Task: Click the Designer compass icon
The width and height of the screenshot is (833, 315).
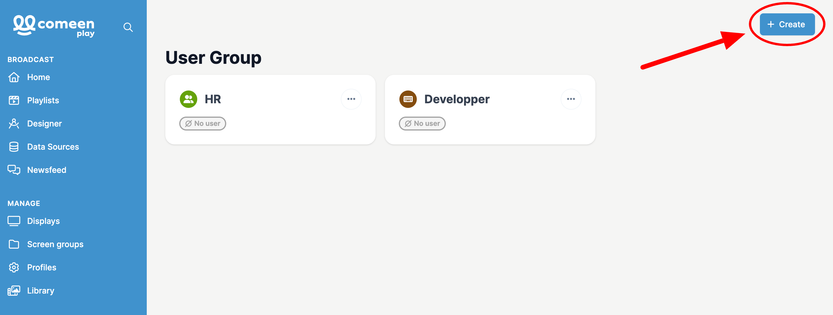Action: pyautogui.click(x=14, y=124)
